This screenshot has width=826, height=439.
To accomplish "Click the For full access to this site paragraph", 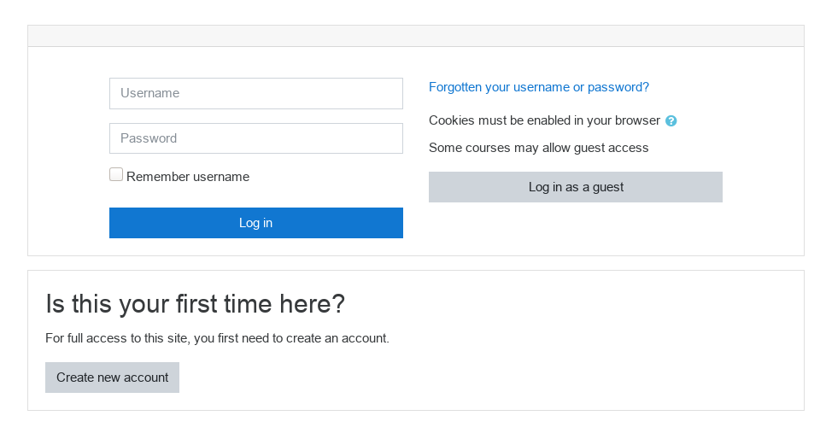I will pos(217,338).
